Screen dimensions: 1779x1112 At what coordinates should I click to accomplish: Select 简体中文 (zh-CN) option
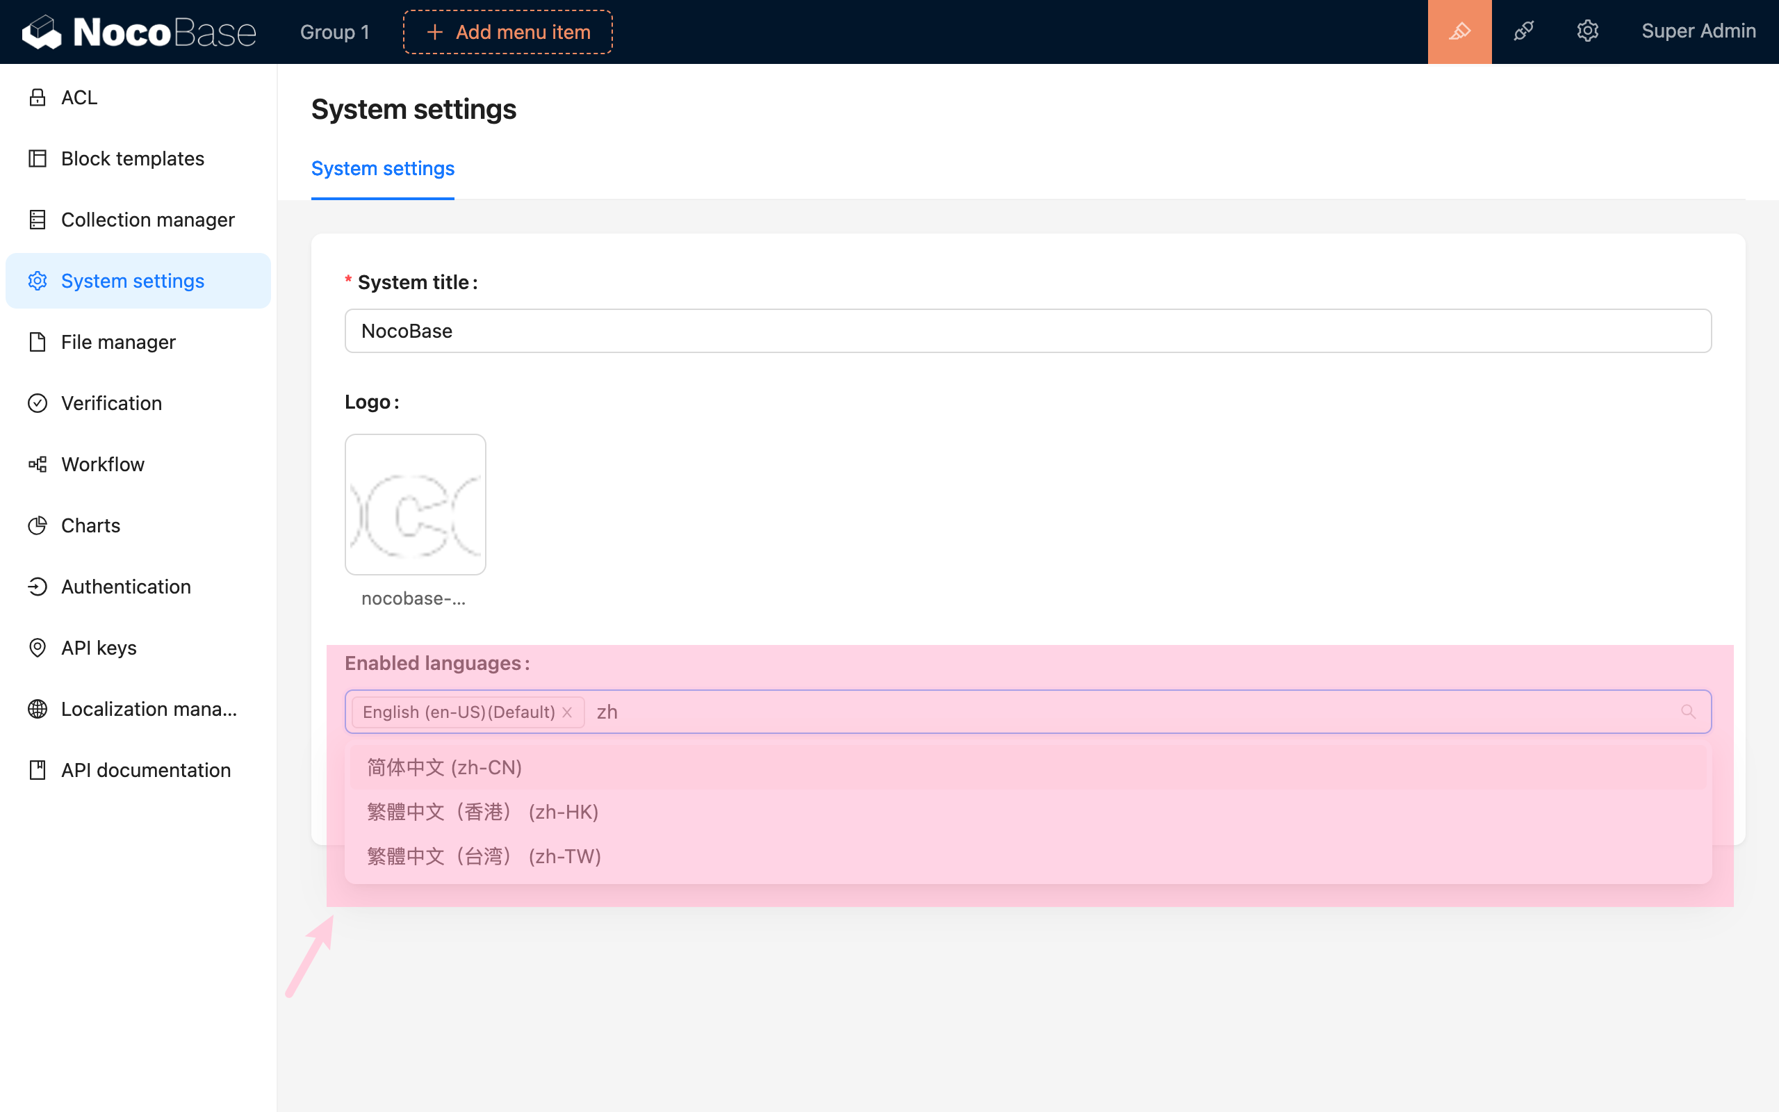445,768
